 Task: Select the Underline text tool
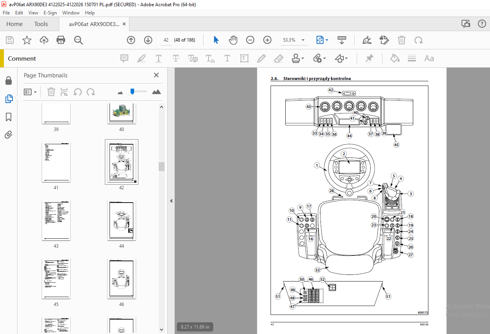159,59
